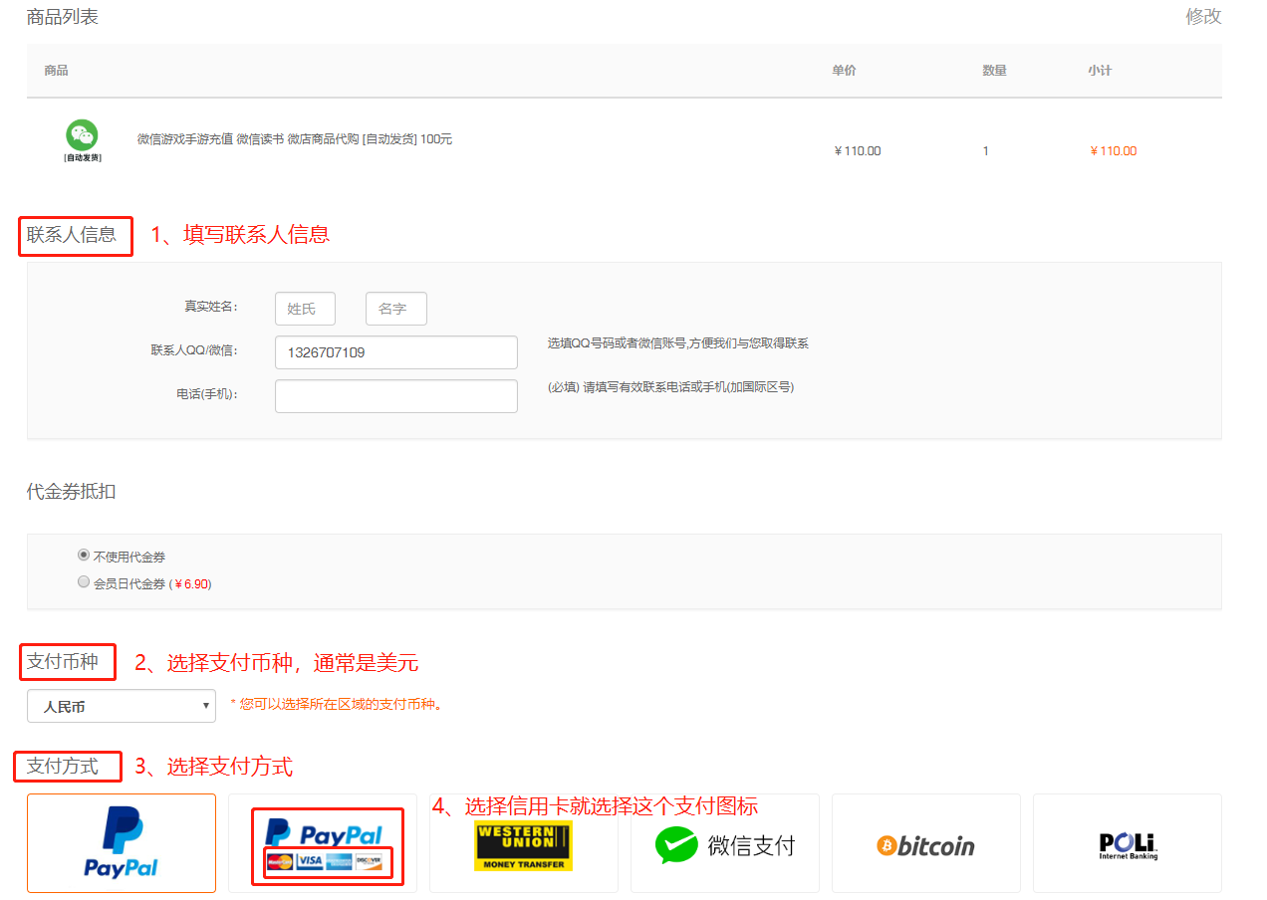Viewport: 1267px width, 900px height.
Task: Click the black unit price ￥110.00
Action: coord(858,151)
